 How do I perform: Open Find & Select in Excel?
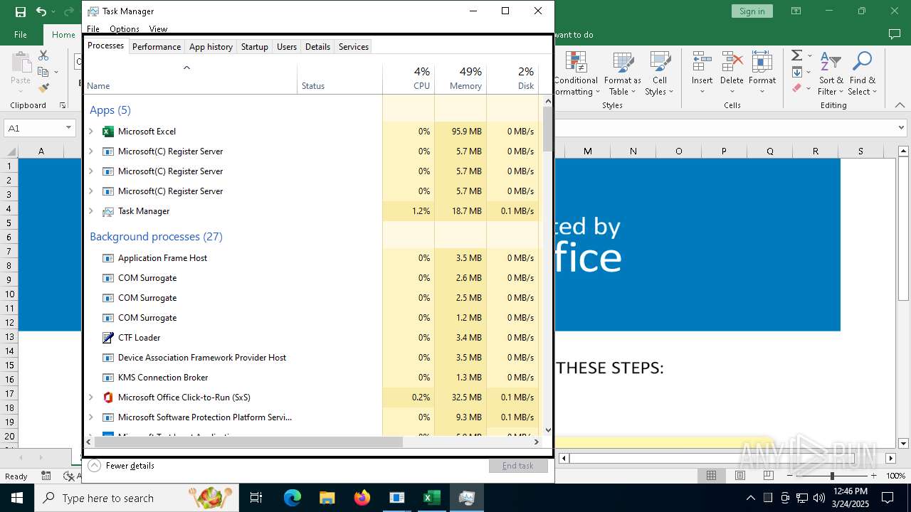(862, 73)
